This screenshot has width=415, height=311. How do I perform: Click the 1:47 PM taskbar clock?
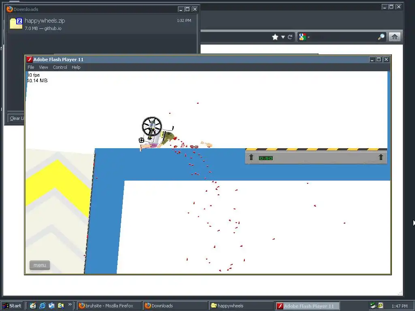(x=399, y=306)
